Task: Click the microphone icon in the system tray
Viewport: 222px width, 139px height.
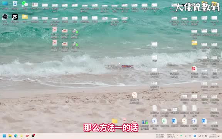Action: point(186,136)
